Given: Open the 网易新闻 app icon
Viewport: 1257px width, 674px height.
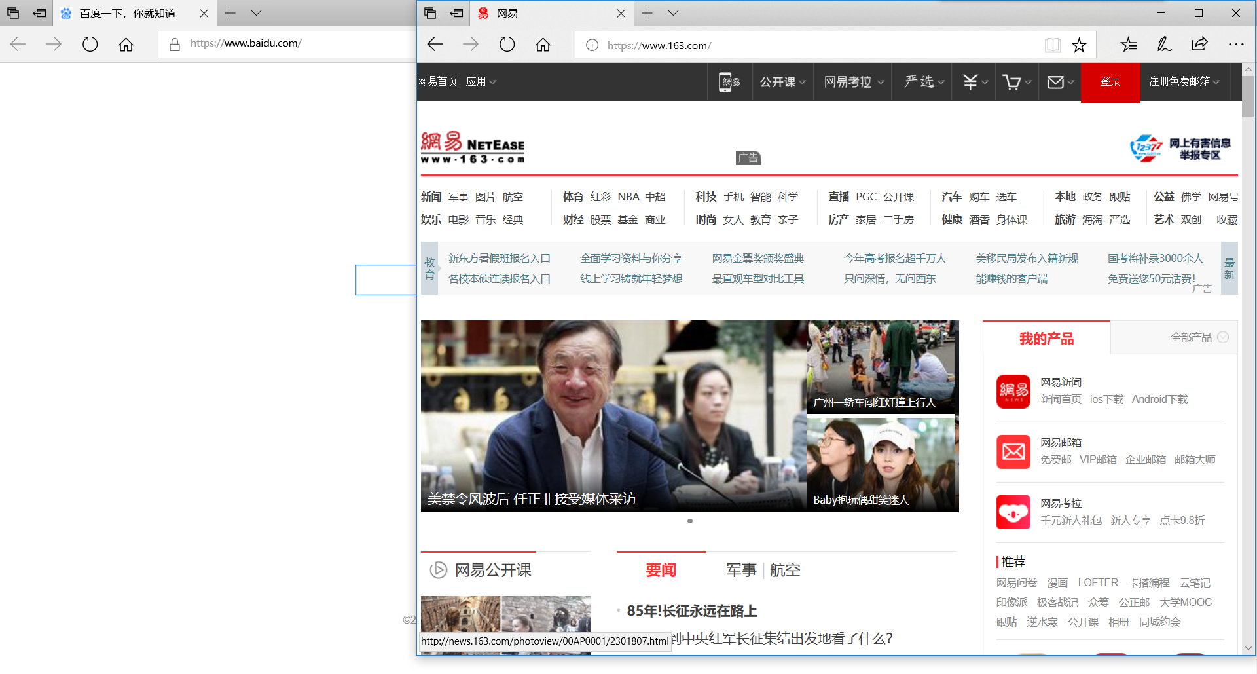Looking at the screenshot, I should click(1013, 392).
